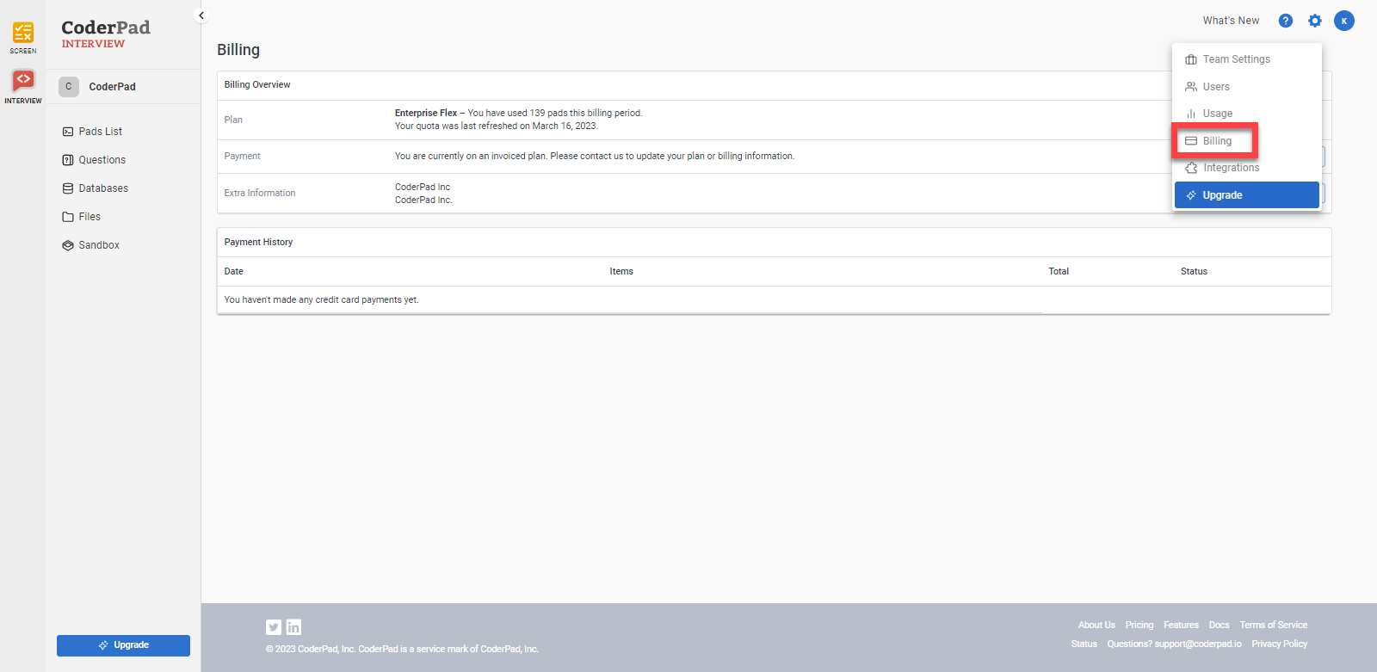Open the Privacy Policy footer link
This screenshot has height=672, width=1377.
[x=1279, y=644]
